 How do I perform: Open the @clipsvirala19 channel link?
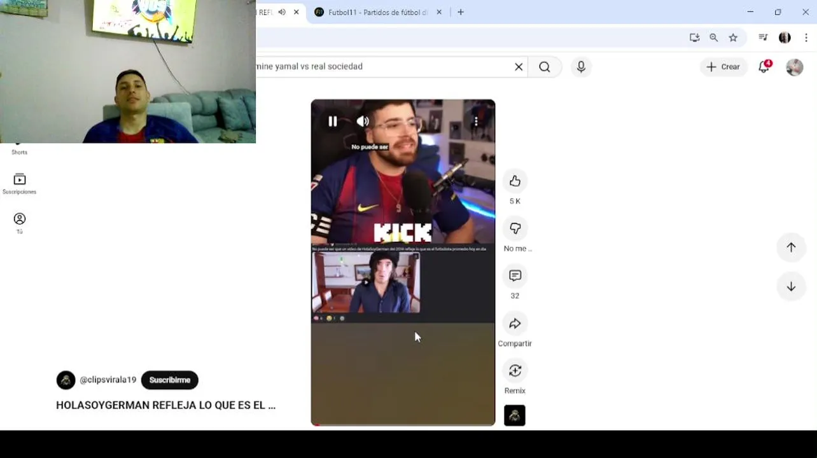coord(108,380)
